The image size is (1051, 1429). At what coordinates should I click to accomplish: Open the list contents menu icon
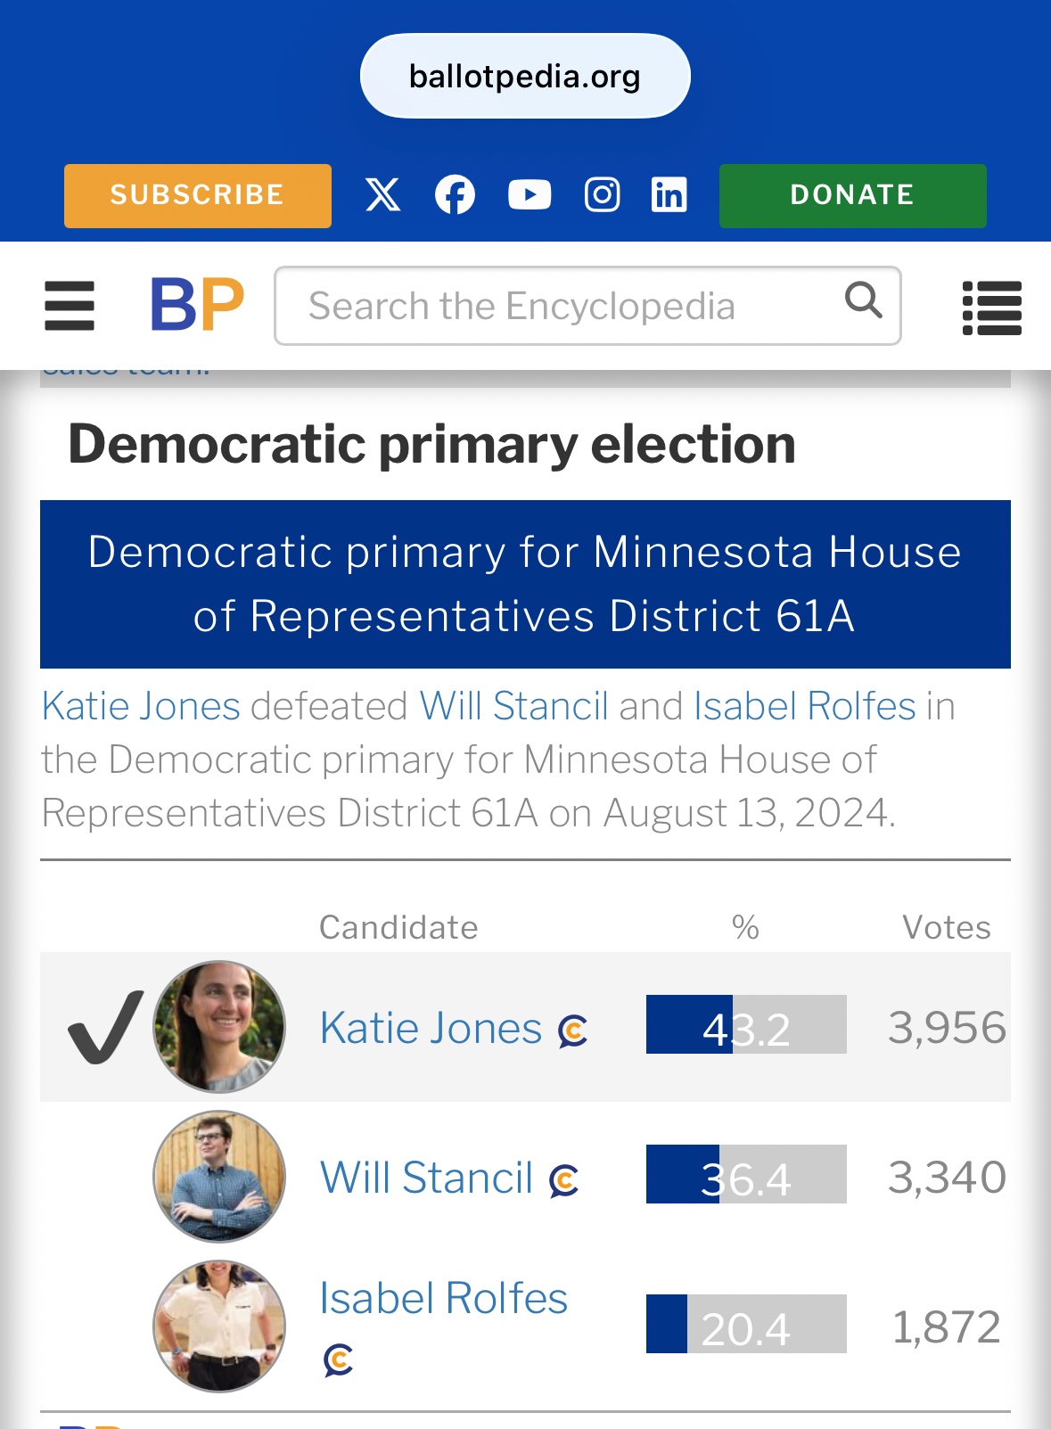click(991, 308)
